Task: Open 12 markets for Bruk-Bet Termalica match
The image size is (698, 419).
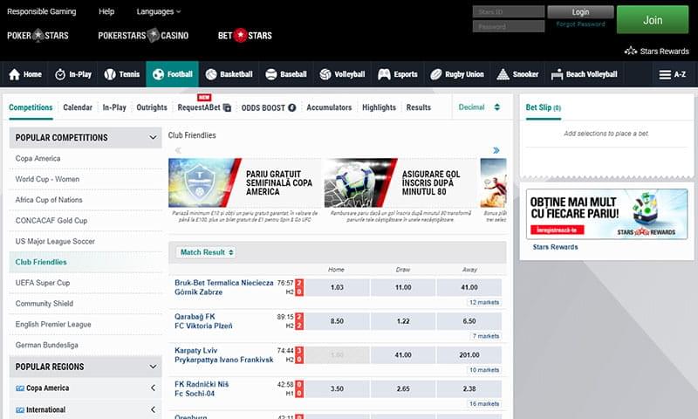Action: (484, 302)
